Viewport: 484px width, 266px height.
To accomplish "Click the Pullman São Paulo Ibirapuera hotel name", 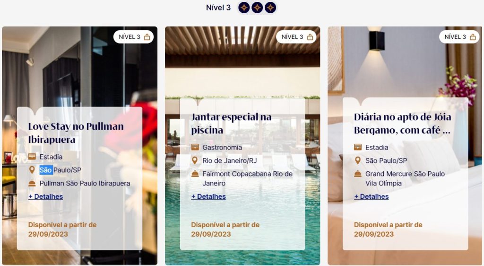I will pos(85,183).
